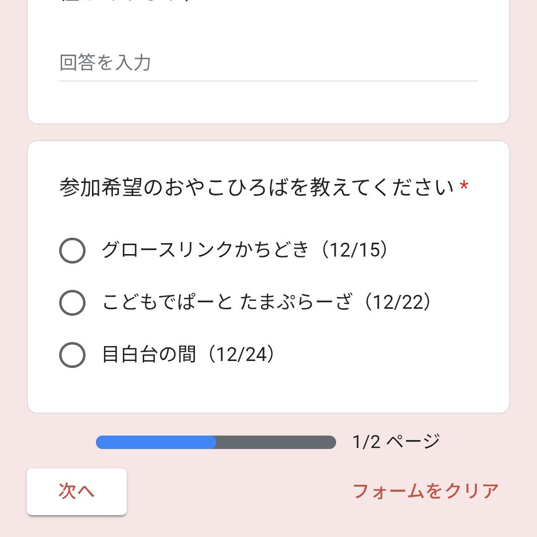Click the blue filled part of progress bar
Viewport: 537px width, 537px height.
(156, 442)
